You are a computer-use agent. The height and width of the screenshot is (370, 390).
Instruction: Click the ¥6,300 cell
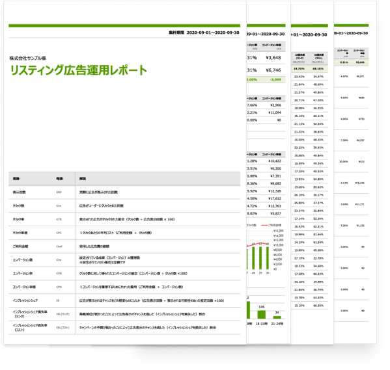pos(275,168)
